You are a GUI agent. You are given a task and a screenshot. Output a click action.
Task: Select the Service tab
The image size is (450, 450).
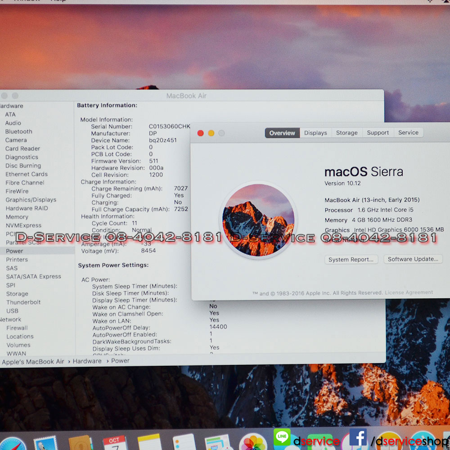click(409, 132)
